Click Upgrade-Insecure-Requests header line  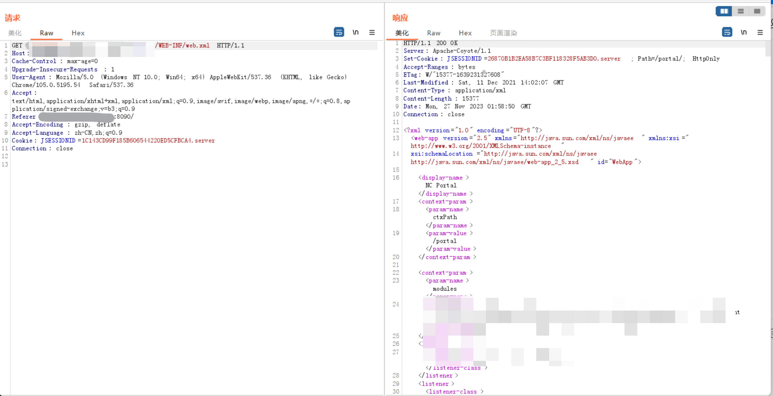pos(63,69)
